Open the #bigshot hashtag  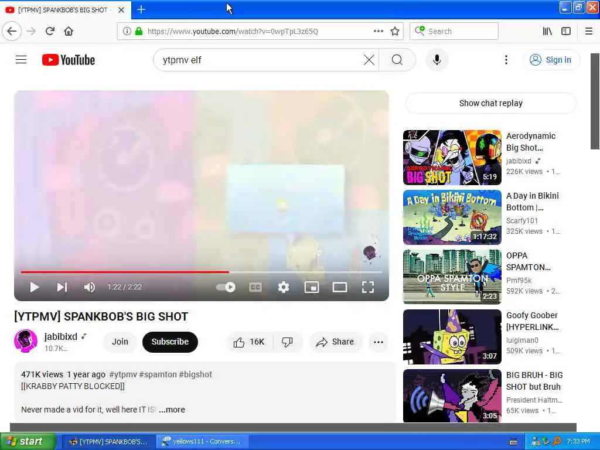coord(195,374)
